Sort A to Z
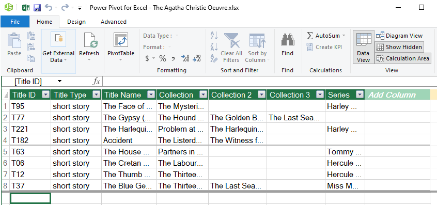Image resolution: width=437 pixels, height=205 pixels. pyautogui.click(x=214, y=36)
